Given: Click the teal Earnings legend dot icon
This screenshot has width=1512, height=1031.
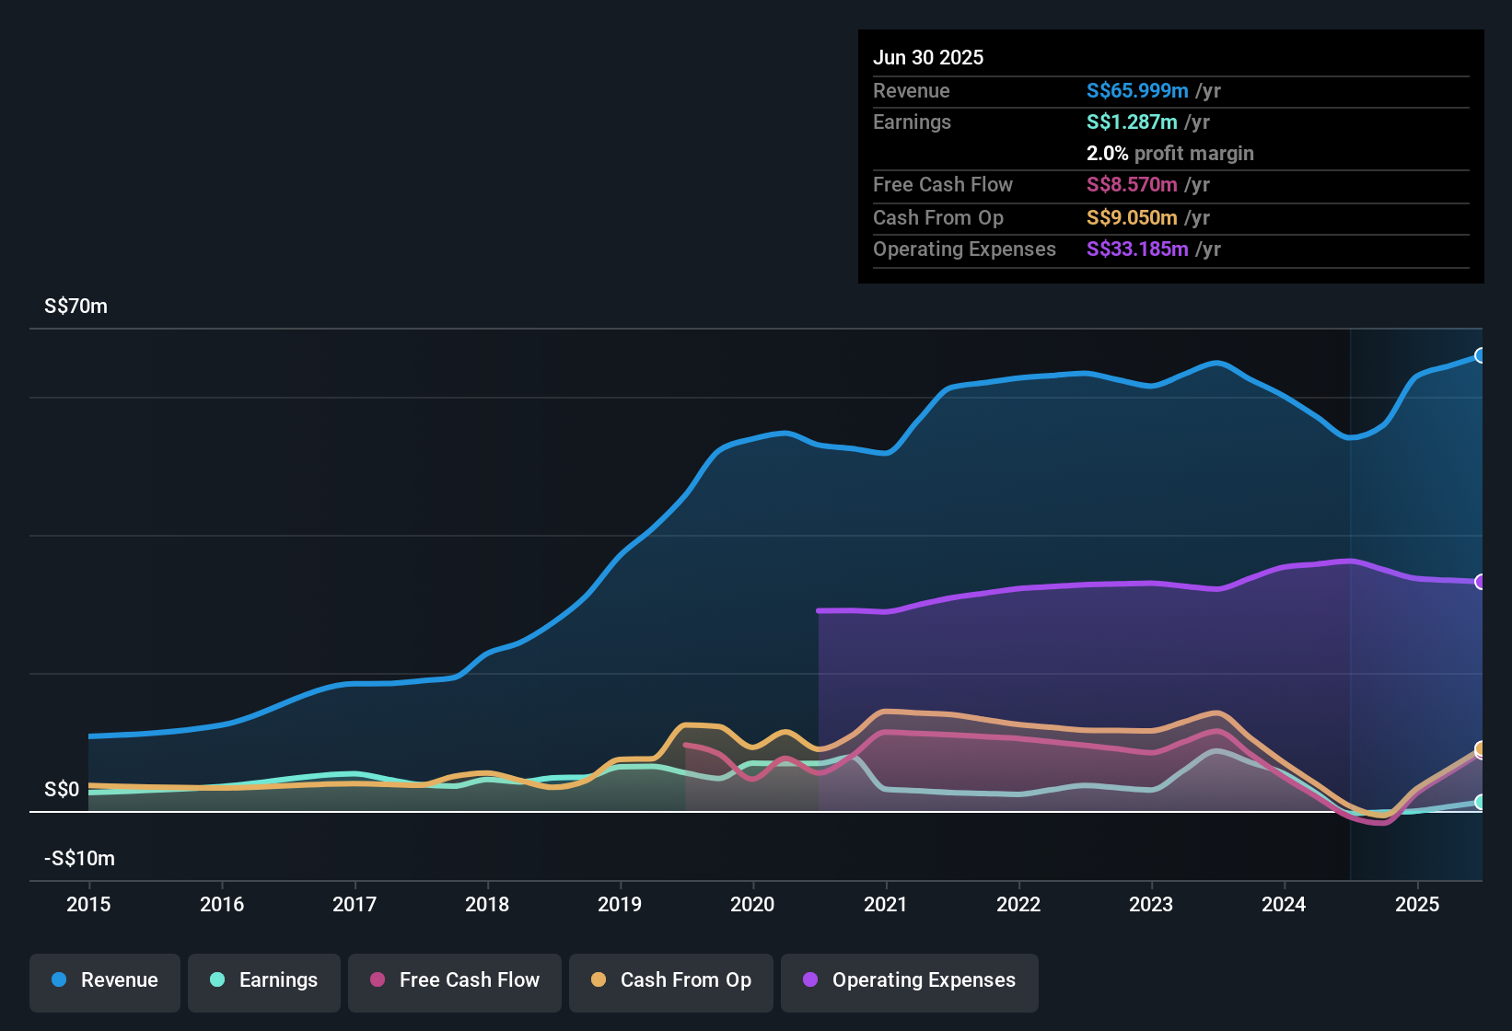Looking at the screenshot, I should click(217, 980).
